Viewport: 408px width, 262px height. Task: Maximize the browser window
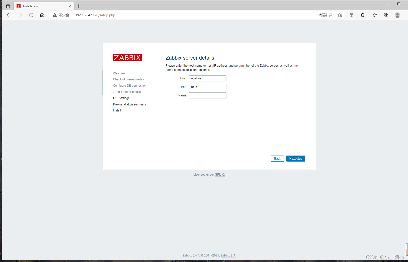point(399,4)
